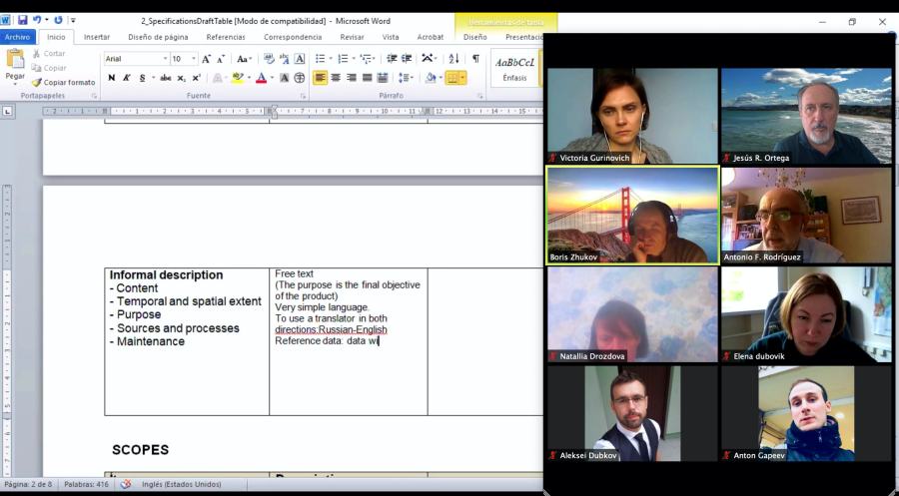Cut selection with the Cortar button
This screenshot has width=899, height=496.
(49, 53)
